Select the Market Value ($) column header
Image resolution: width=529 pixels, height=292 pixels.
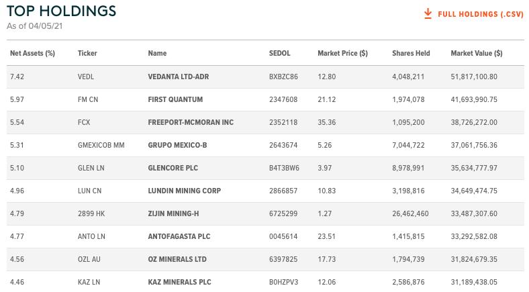477,53
